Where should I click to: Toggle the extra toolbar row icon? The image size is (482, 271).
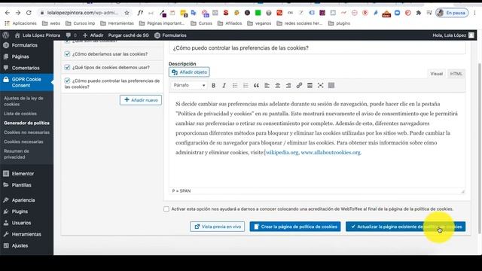(331, 85)
